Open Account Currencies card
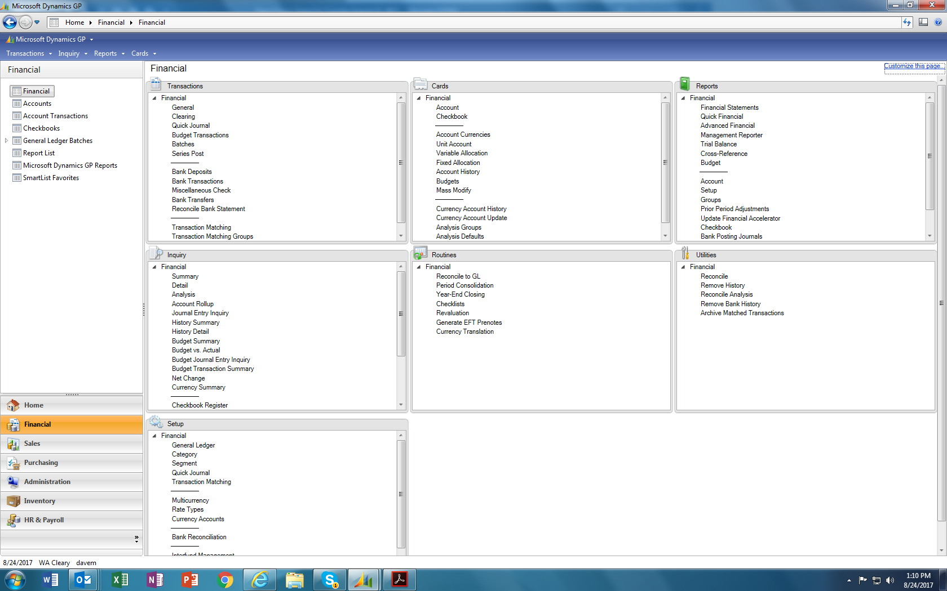The image size is (947, 591). (463, 135)
